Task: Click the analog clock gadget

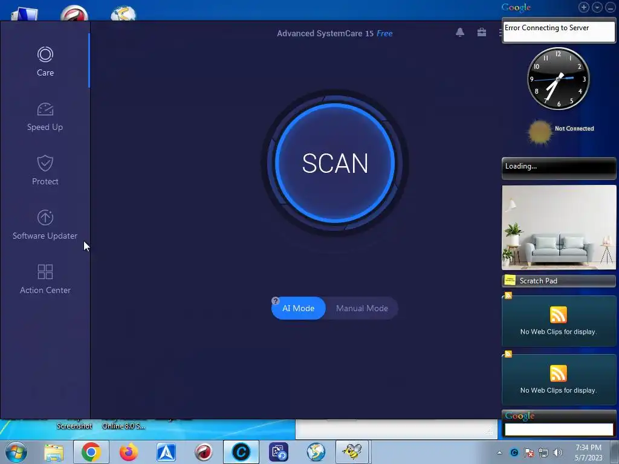Action: (x=558, y=79)
